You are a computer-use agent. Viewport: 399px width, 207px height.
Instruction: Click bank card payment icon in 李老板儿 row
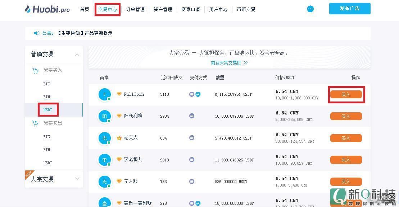tap(192, 160)
